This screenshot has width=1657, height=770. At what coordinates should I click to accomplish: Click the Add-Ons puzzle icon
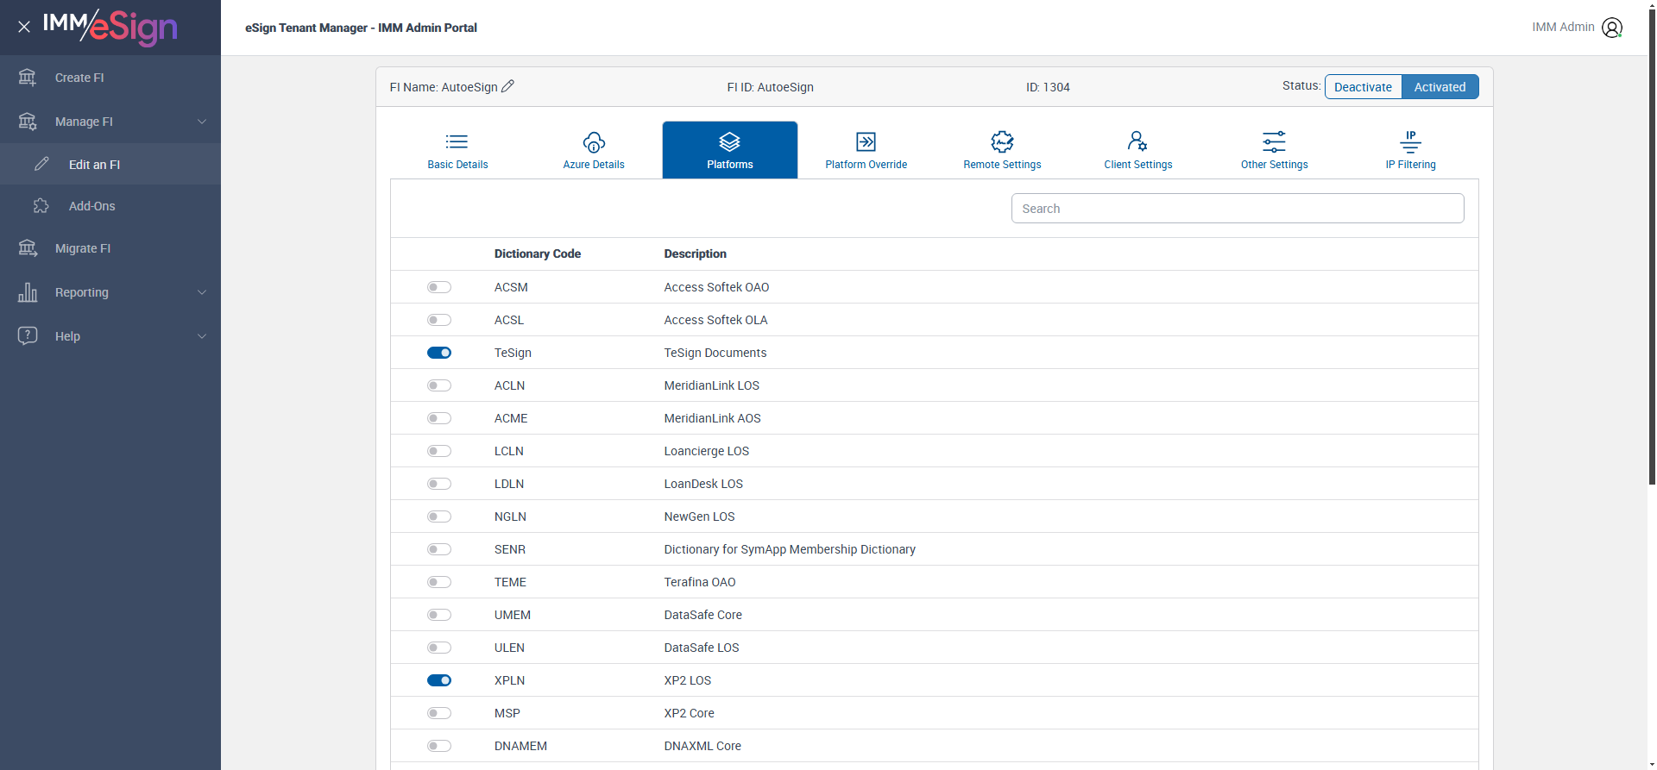pos(41,205)
